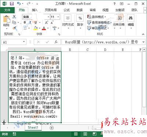Screen dimensions: 147x137
Task: Open the fill color dropdown arrow
Action: coord(40,28)
